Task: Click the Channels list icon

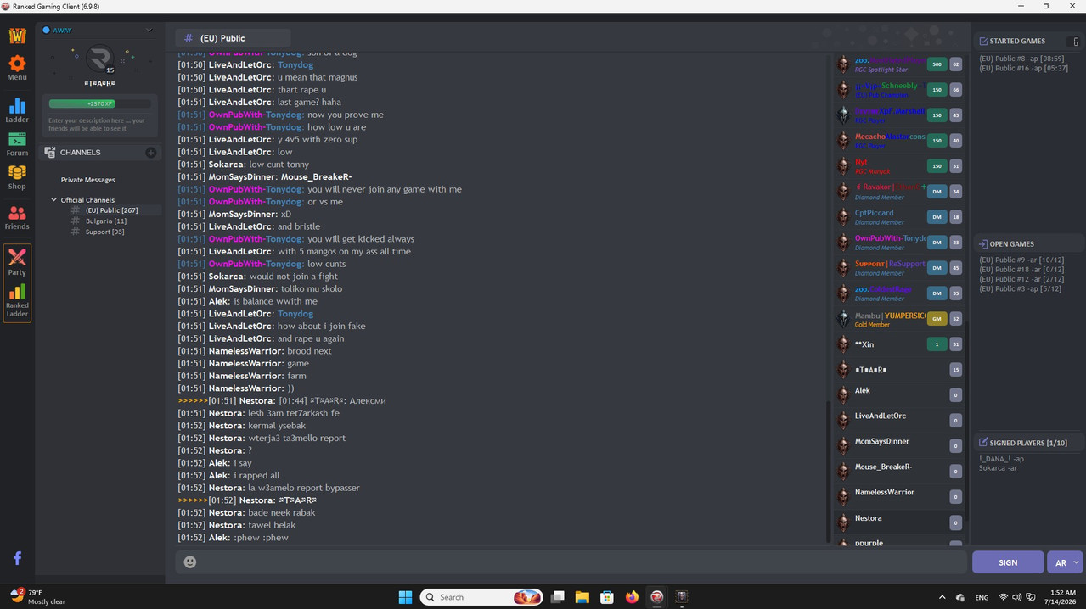Action: tap(50, 153)
